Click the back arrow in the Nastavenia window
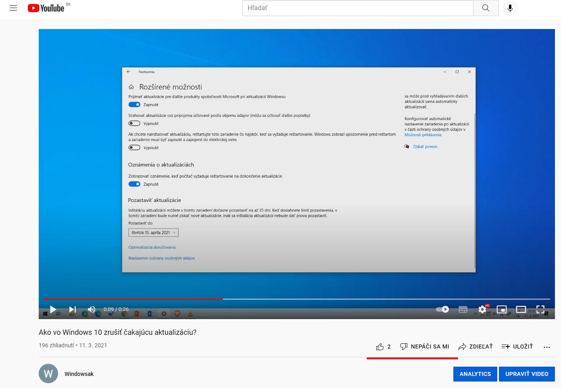This screenshot has width=561, height=388. pyautogui.click(x=129, y=72)
